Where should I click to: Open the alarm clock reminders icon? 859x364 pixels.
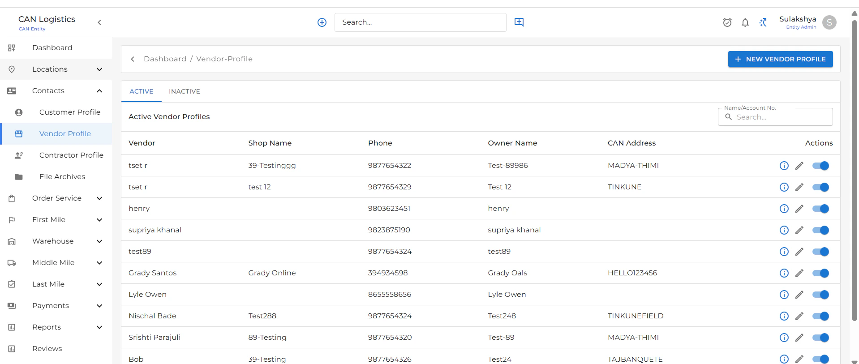(x=727, y=22)
